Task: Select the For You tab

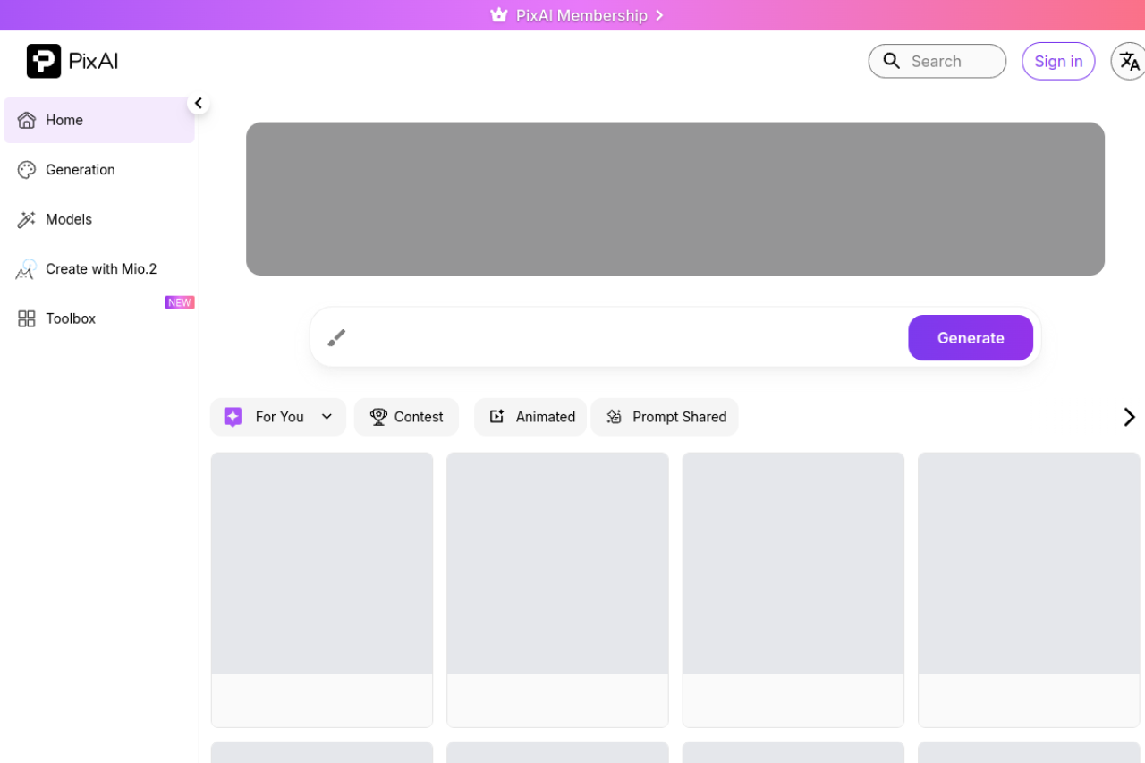Action: [x=278, y=417]
